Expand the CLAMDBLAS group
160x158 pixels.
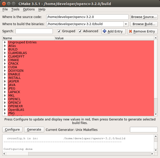coord(5,53)
